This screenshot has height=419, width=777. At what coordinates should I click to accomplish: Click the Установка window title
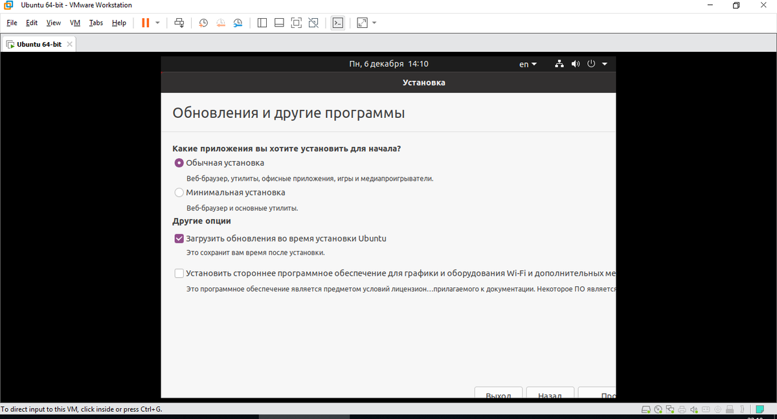tap(423, 83)
